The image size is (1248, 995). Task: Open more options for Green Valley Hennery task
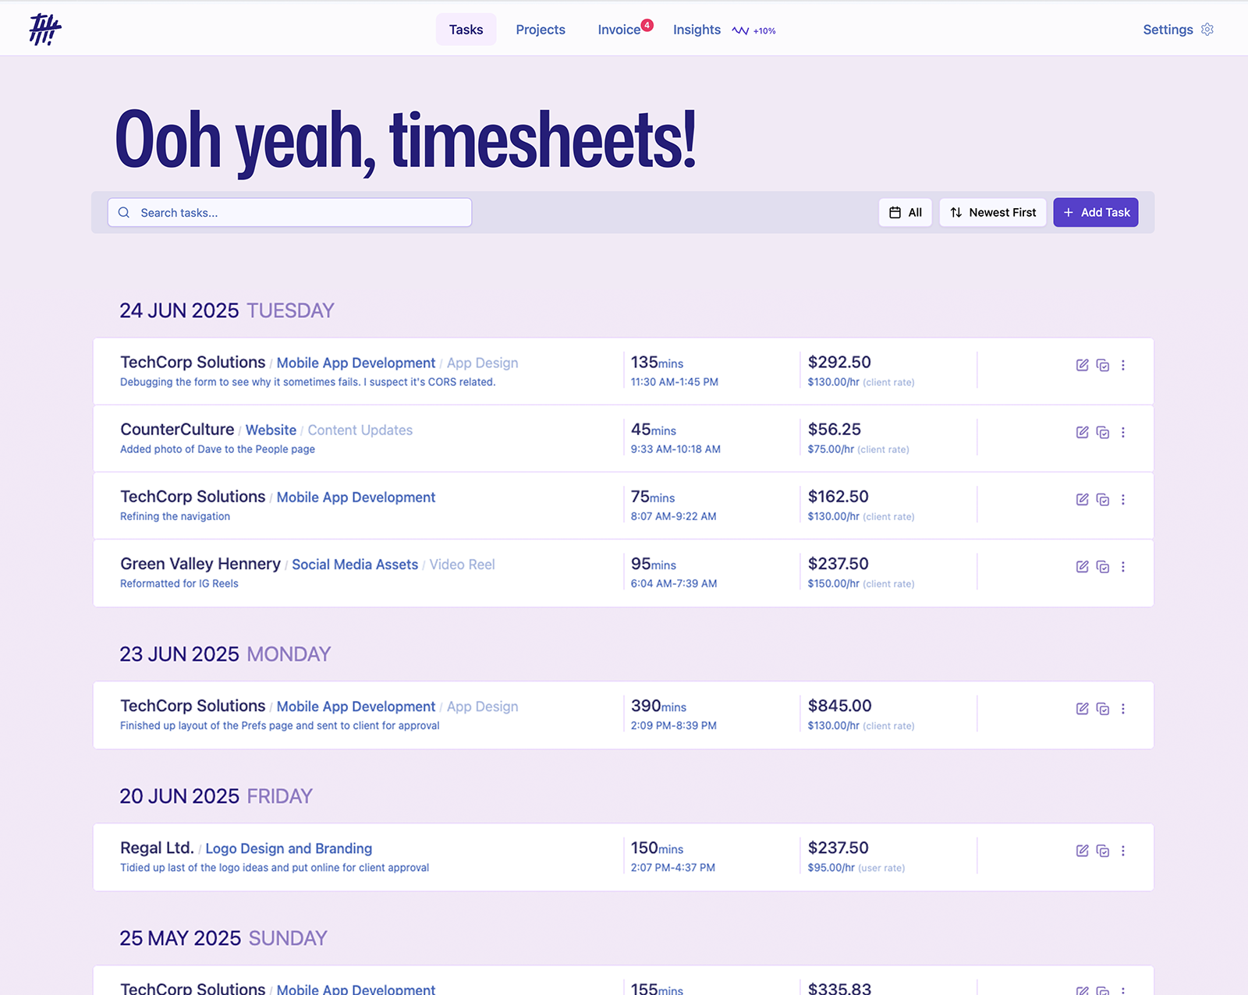(x=1123, y=567)
